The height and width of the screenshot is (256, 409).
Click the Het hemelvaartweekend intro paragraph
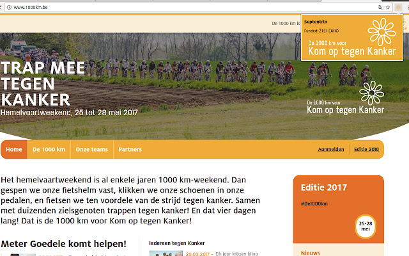[130, 200]
